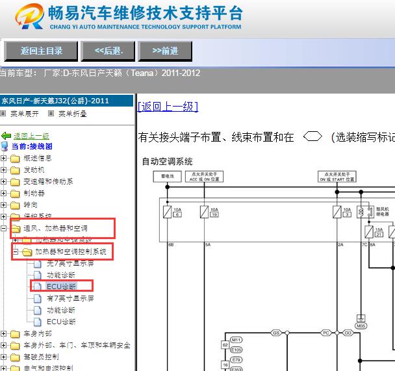Screen dimensions: 395x371
Task: Click the 菜单折叠 list icon
Action: tap(51, 114)
